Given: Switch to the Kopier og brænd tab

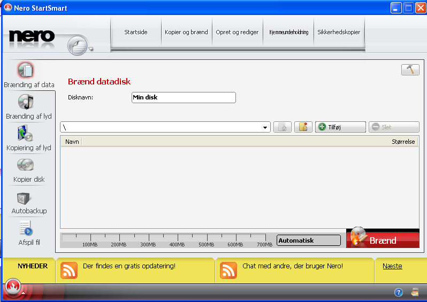Looking at the screenshot, I should coord(186,32).
